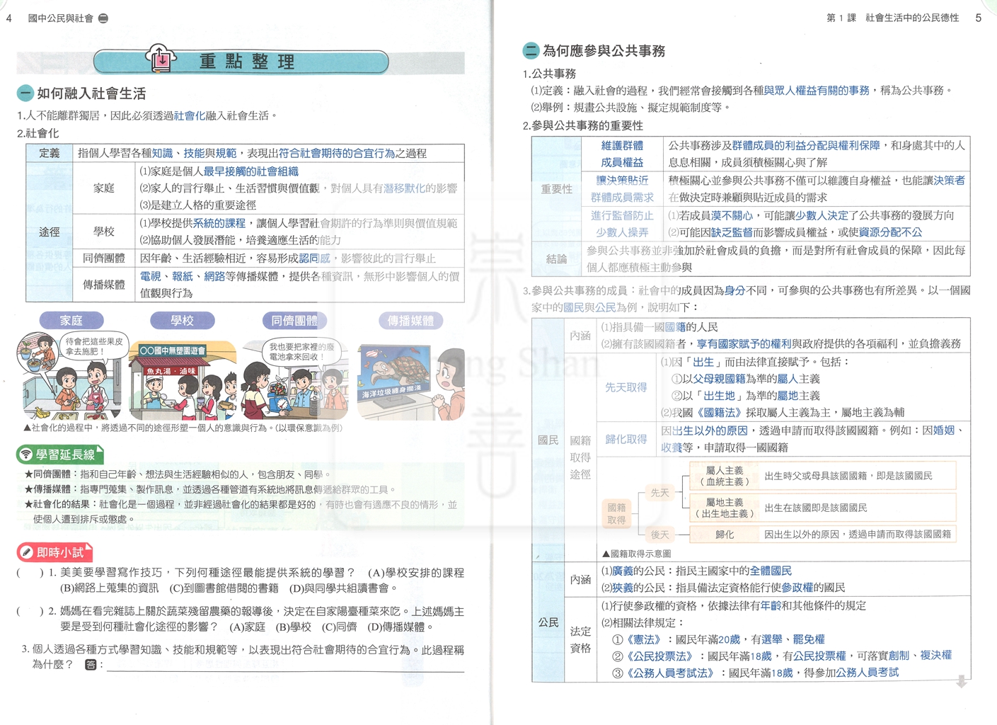Open the 學習延長線 section label
Image resolution: width=997 pixels, height=725 pixels.
[60, 455]
